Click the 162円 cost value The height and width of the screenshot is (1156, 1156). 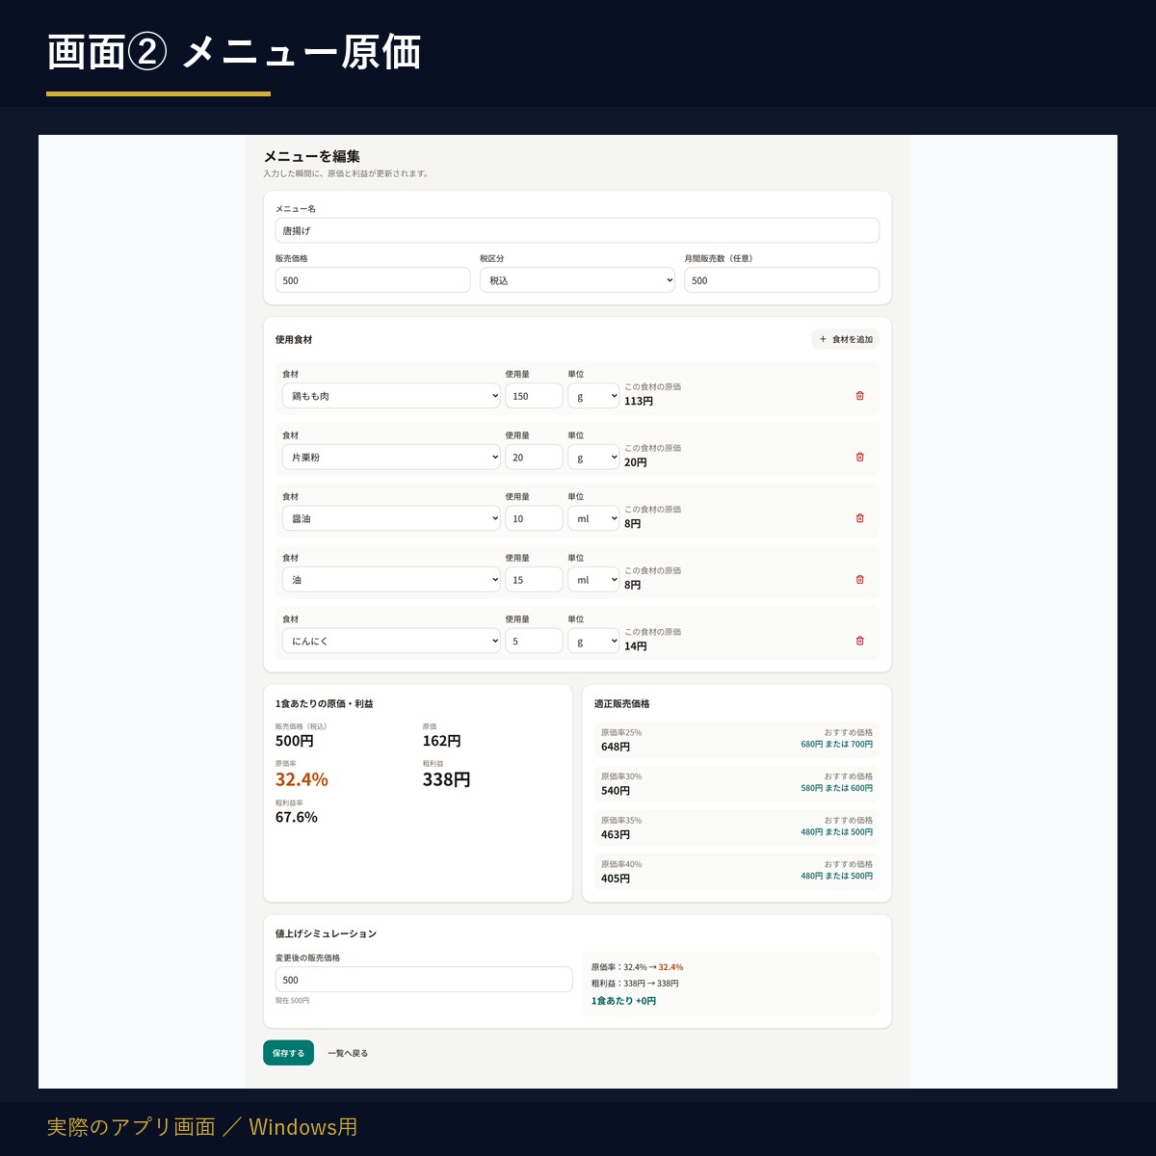pos(441,741)
